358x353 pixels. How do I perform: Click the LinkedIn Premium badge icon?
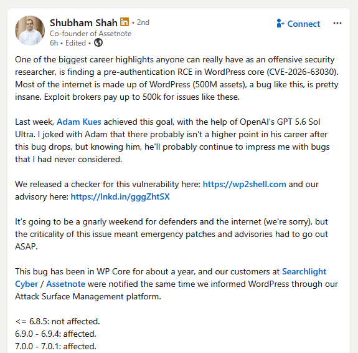(x=125, y=22)
